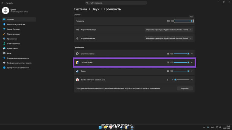Show hidden tray icons chevron

coord(204,127)
